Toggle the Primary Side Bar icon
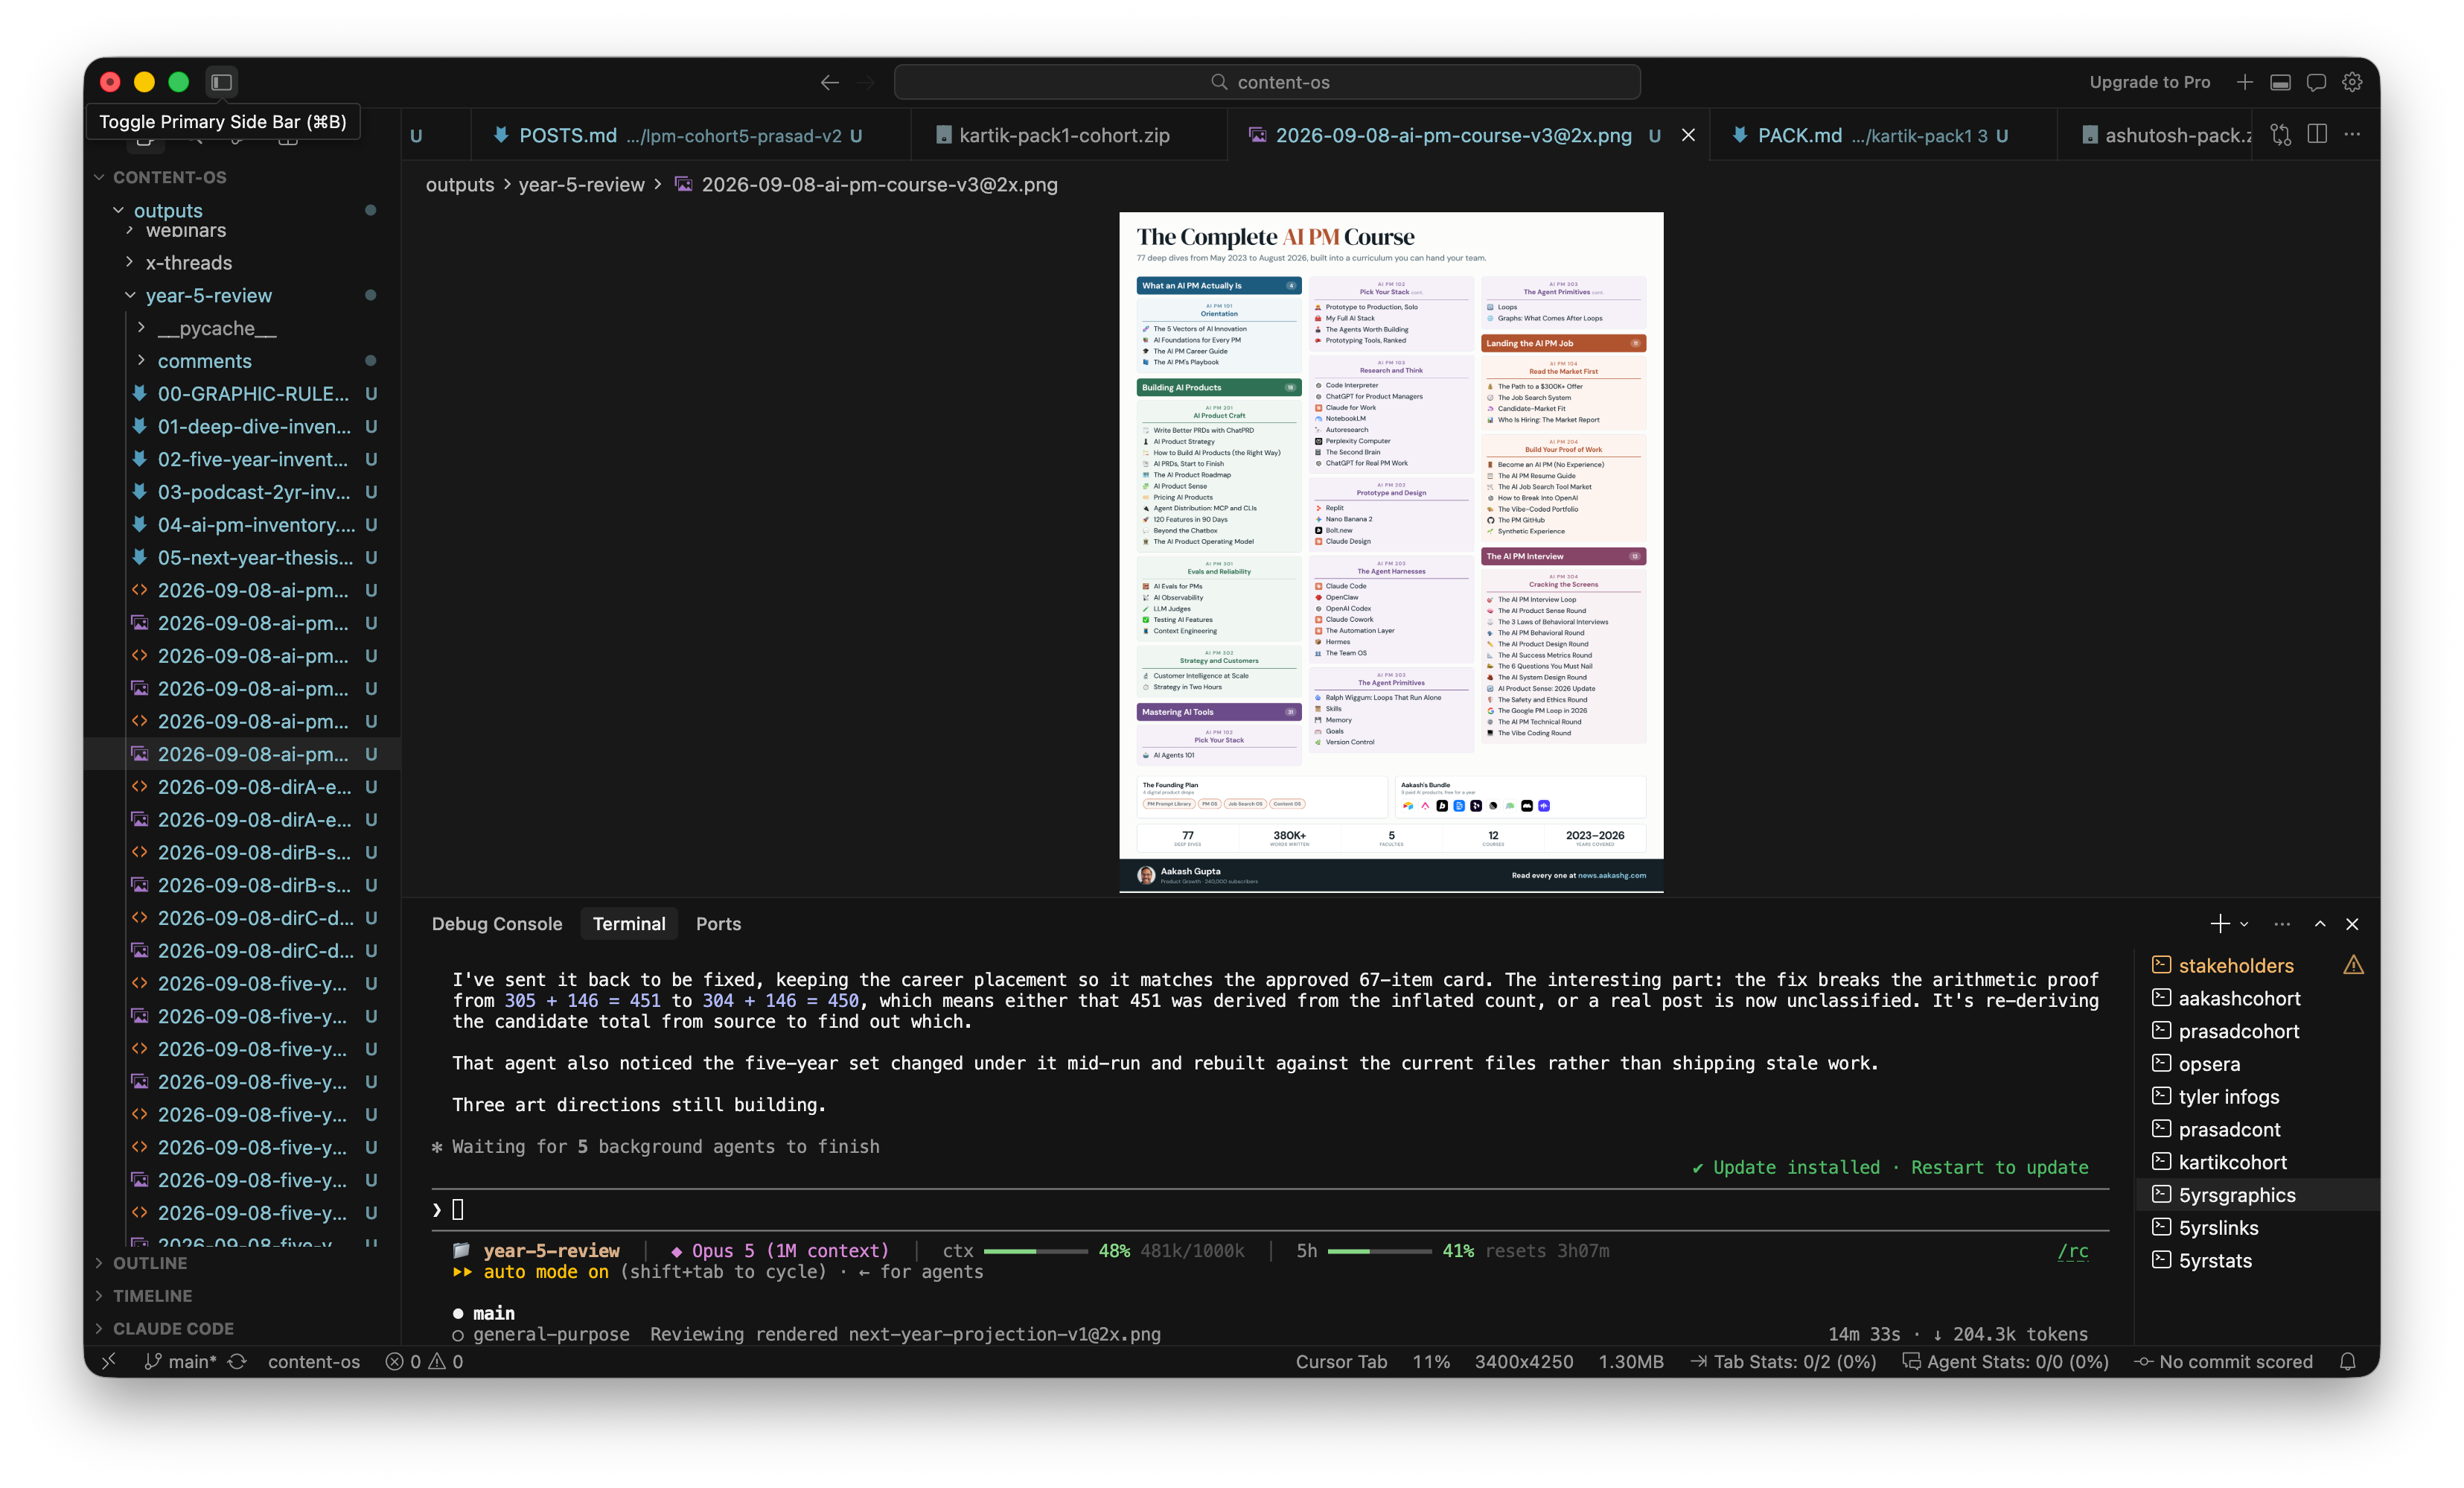Screen dimensions: 2464x1488 point(221,82)
